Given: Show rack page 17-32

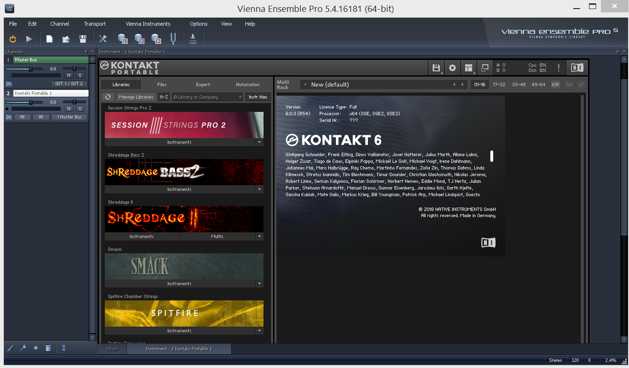Looking at the screenshot, I should pyautogui.click(x=499, y=84).
